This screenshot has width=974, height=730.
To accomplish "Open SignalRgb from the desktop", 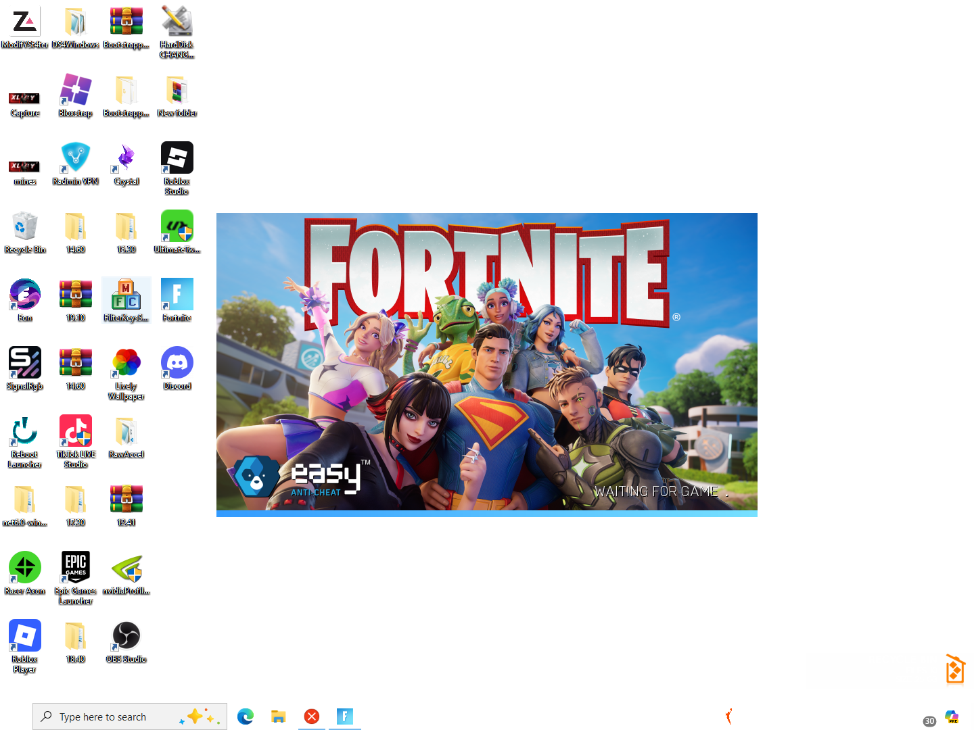I will (x=25, y=368).
